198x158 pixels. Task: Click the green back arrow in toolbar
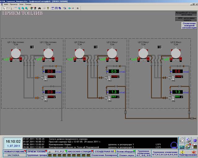(69, 8)
